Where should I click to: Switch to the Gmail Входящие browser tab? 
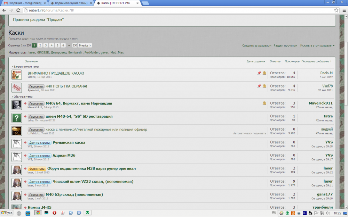(x=24, y=3)
